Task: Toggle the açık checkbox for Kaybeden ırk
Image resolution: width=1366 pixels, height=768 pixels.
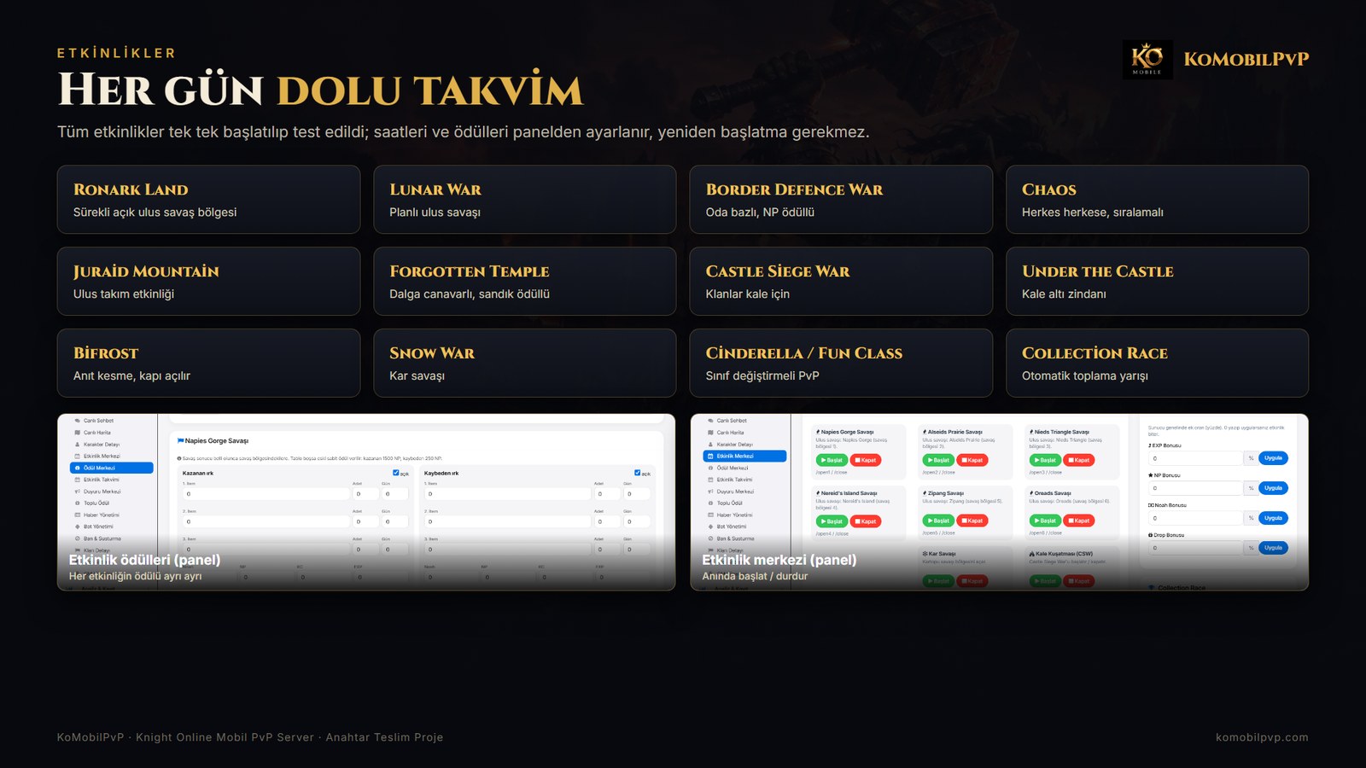Action: 637,473
